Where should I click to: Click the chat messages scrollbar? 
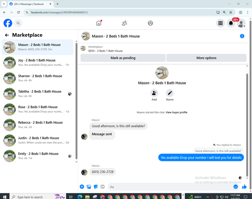(x=247, y=125)
